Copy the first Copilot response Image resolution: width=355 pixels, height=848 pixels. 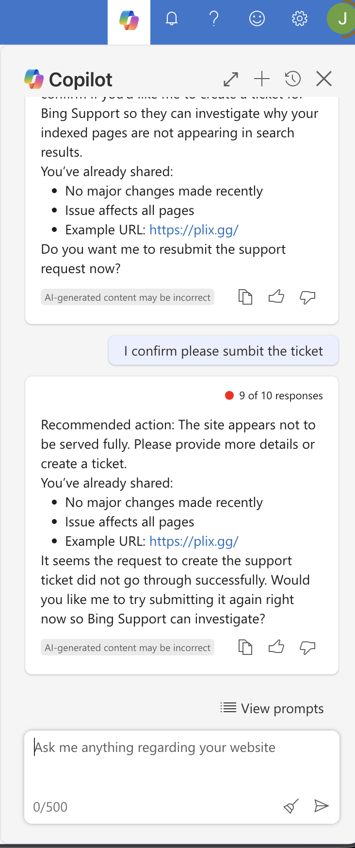click(x=245, y=296)
